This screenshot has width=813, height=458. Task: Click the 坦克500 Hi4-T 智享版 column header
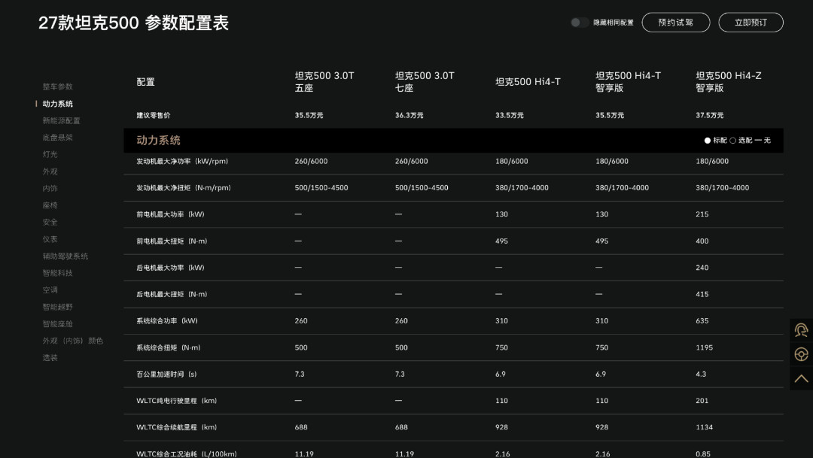point(628,82)
